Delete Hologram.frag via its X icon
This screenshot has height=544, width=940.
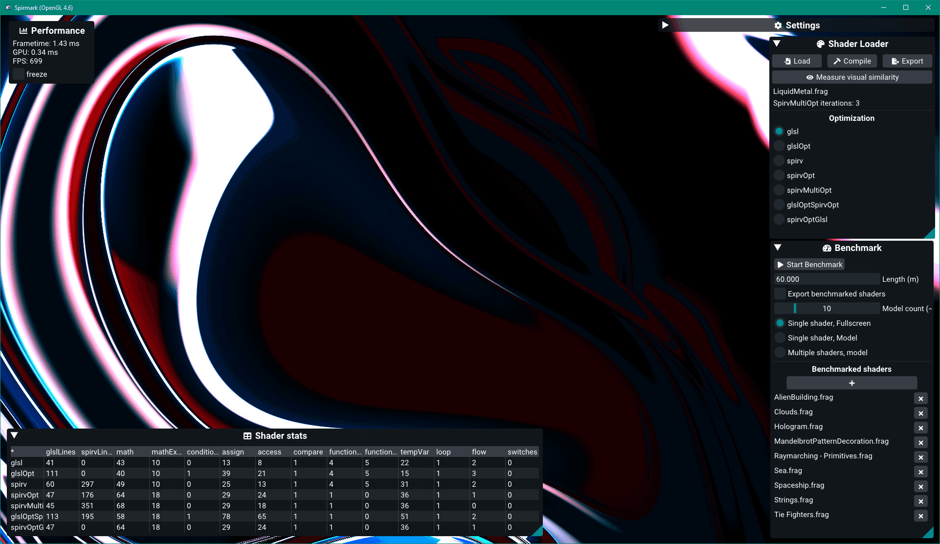coord(920,428)
